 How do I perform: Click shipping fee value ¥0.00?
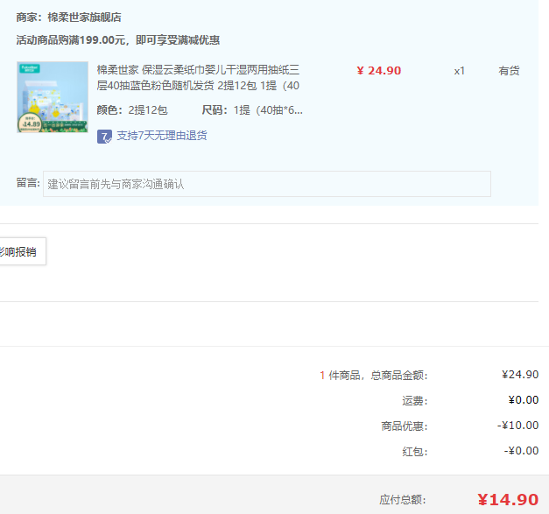click(524, 400)
